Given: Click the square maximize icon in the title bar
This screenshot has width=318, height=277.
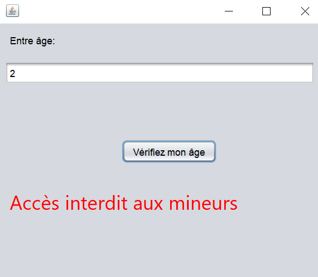Looking at the screenshot, I should 266,11.
